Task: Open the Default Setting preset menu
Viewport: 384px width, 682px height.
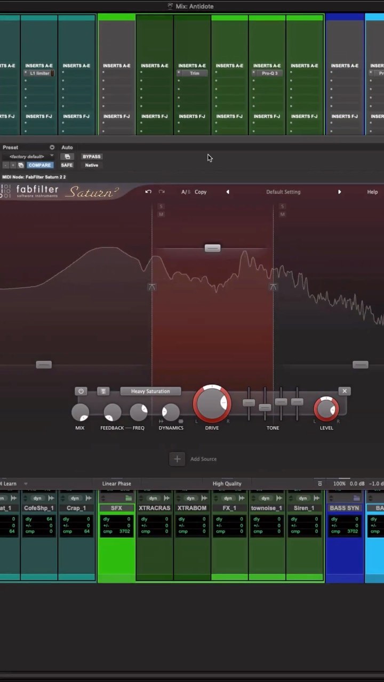Action: coord(283,192)
